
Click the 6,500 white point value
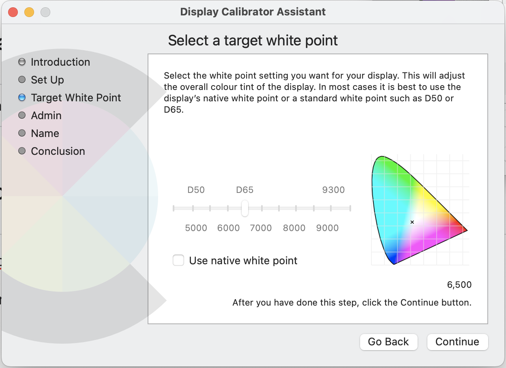point(459,285)
